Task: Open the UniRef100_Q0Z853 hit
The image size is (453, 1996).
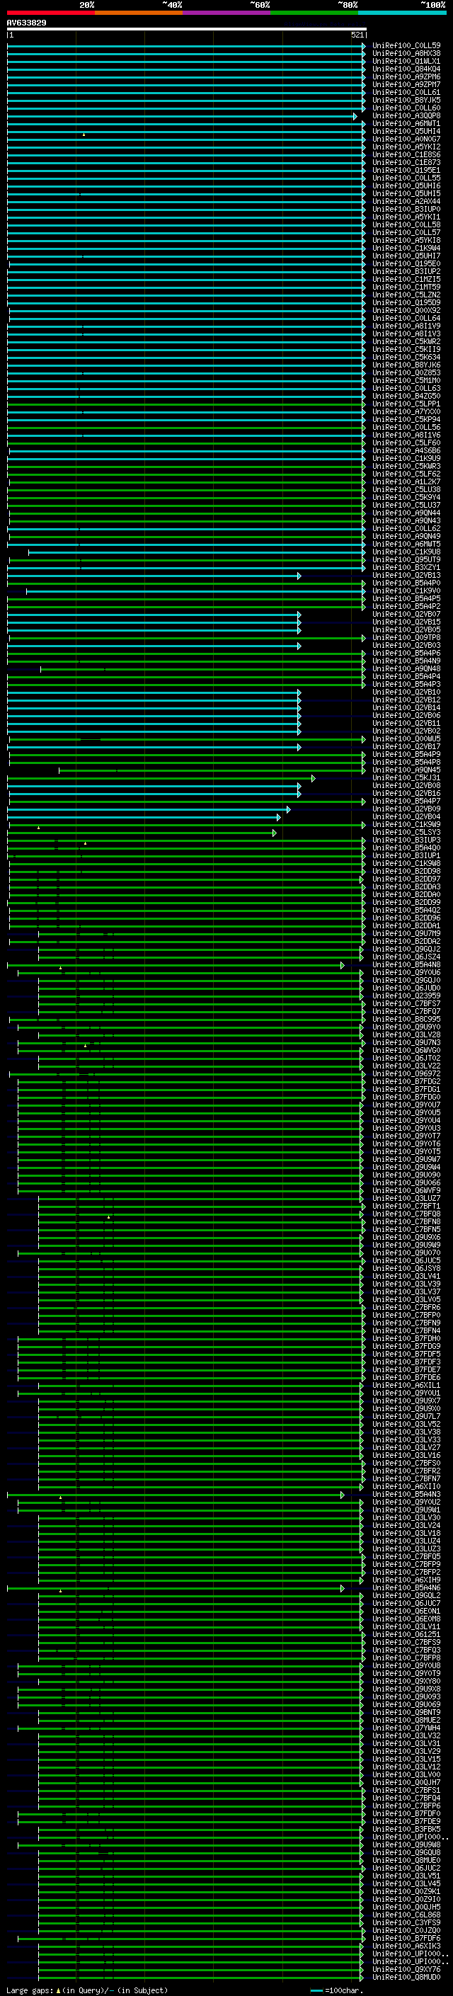Action: (x=406, y=372)
